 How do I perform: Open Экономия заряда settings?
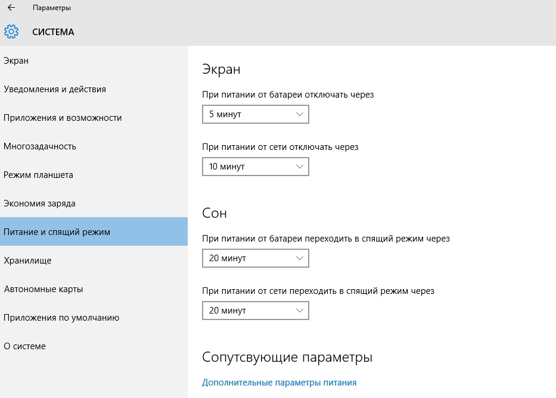[x=39, y=203]
